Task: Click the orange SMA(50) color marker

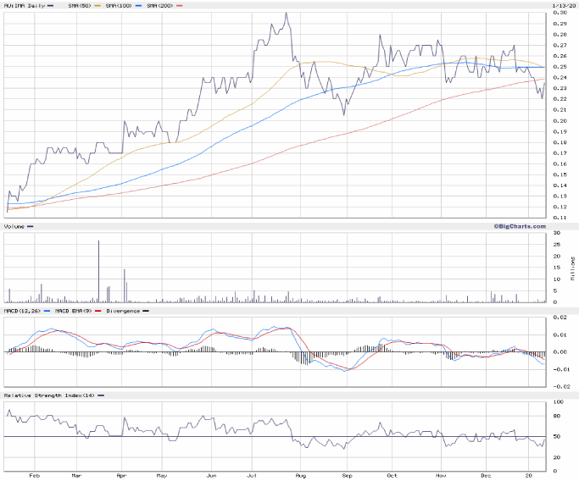Action: click(96, 5)
